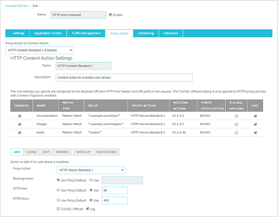
Task: Click the Firewall Policies breadcrumb link
Action: click(16, 5)
